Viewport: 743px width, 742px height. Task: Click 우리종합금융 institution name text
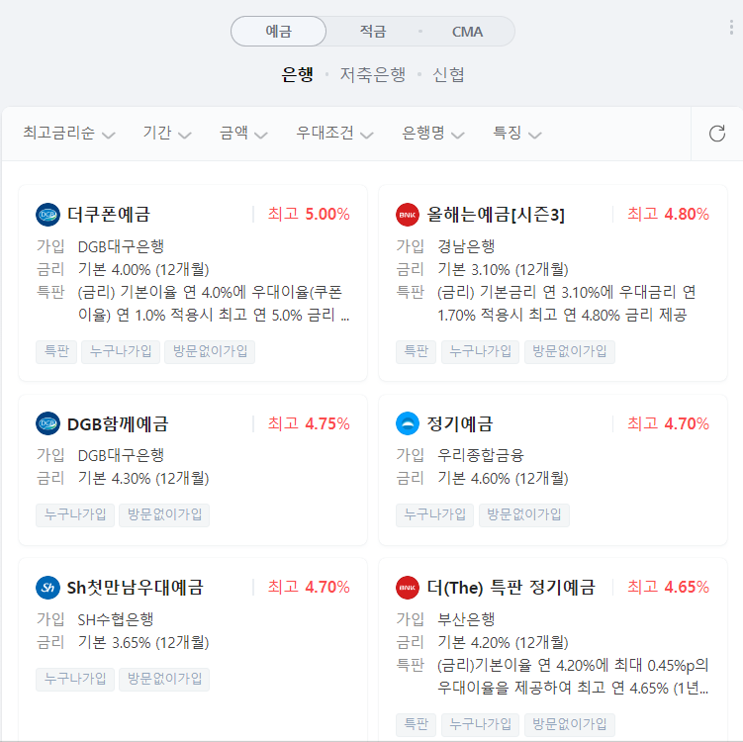pyautogui.click(x=481, y=456)
